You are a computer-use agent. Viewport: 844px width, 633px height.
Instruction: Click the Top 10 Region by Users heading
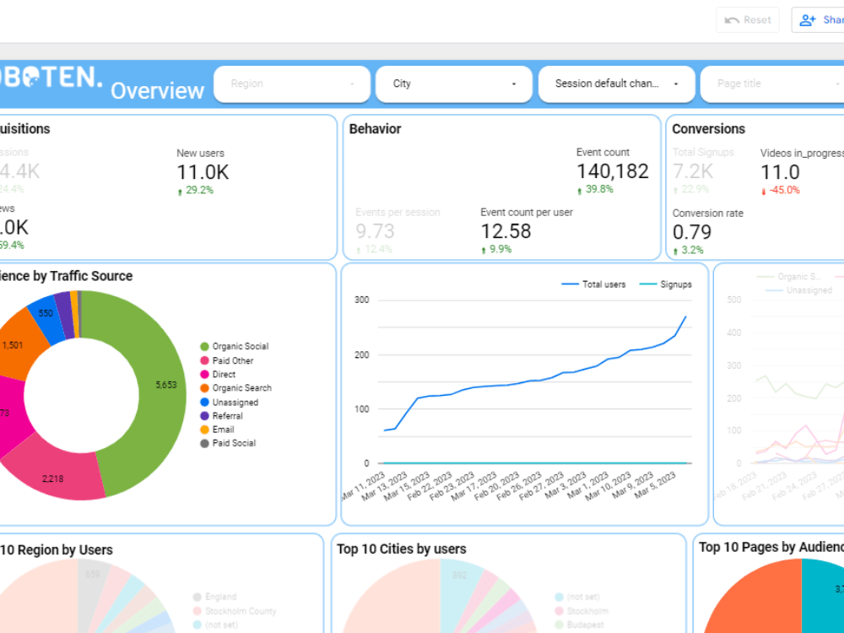click(x=57, y=550)
